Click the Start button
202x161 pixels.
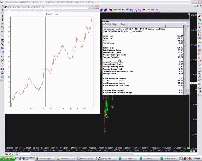[x=7, y=159]
